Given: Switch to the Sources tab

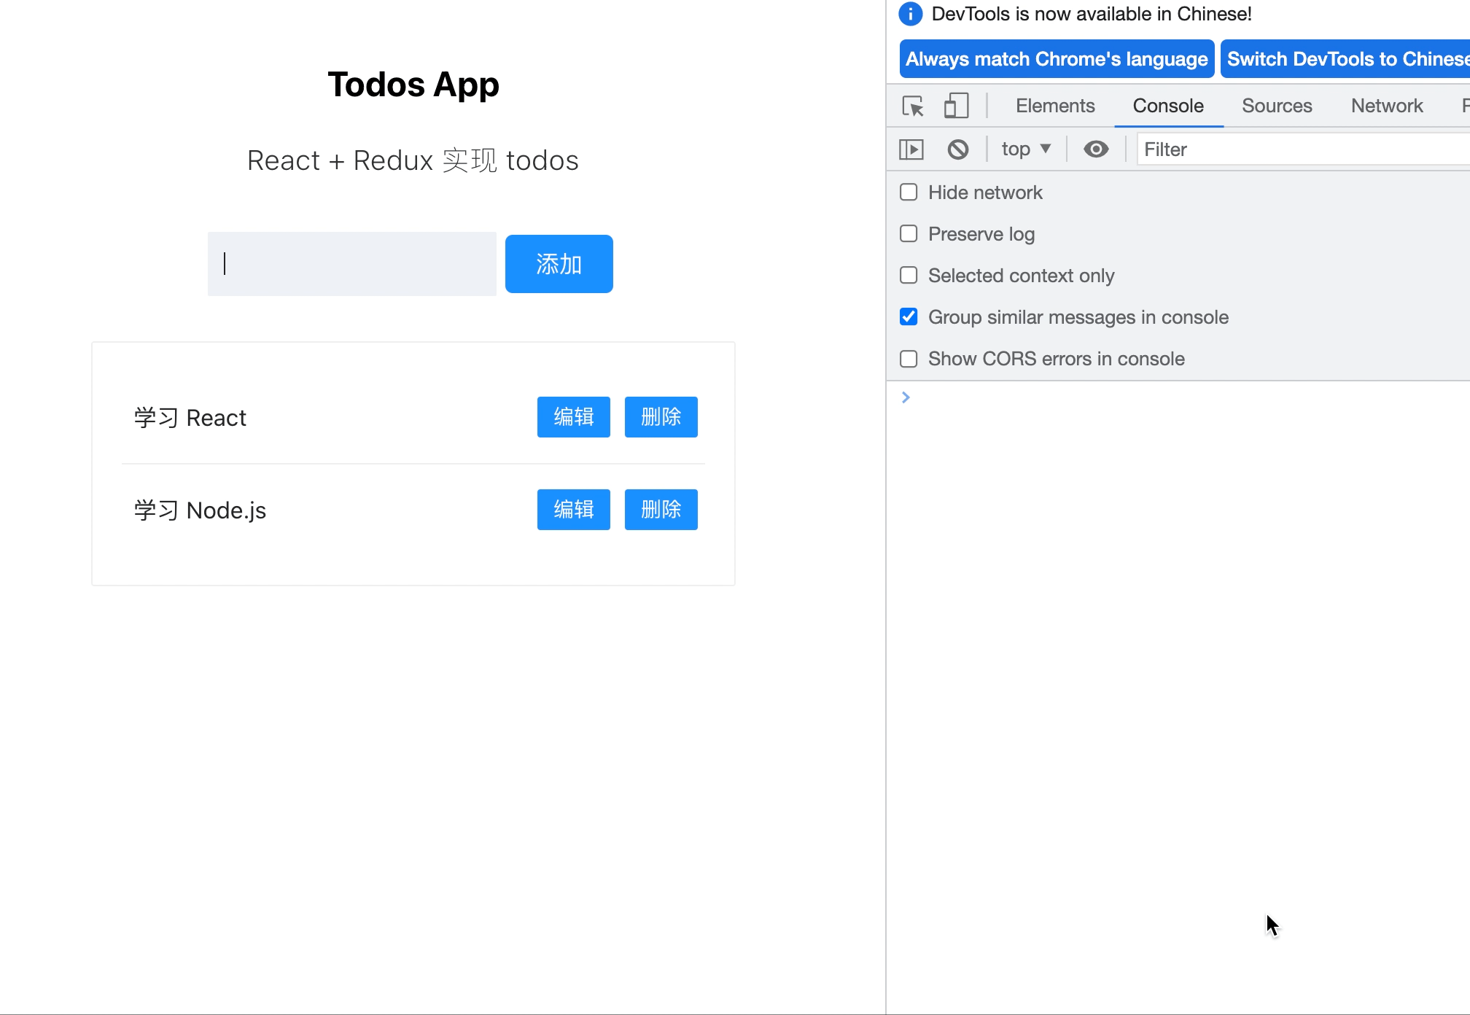Looking at the screenshot, I should point(1277,105).
